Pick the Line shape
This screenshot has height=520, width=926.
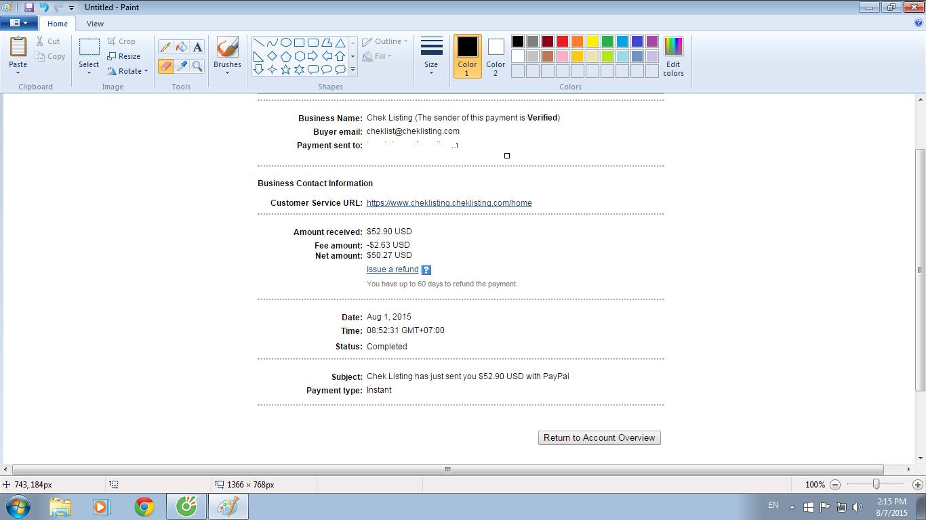coord(258,43)
